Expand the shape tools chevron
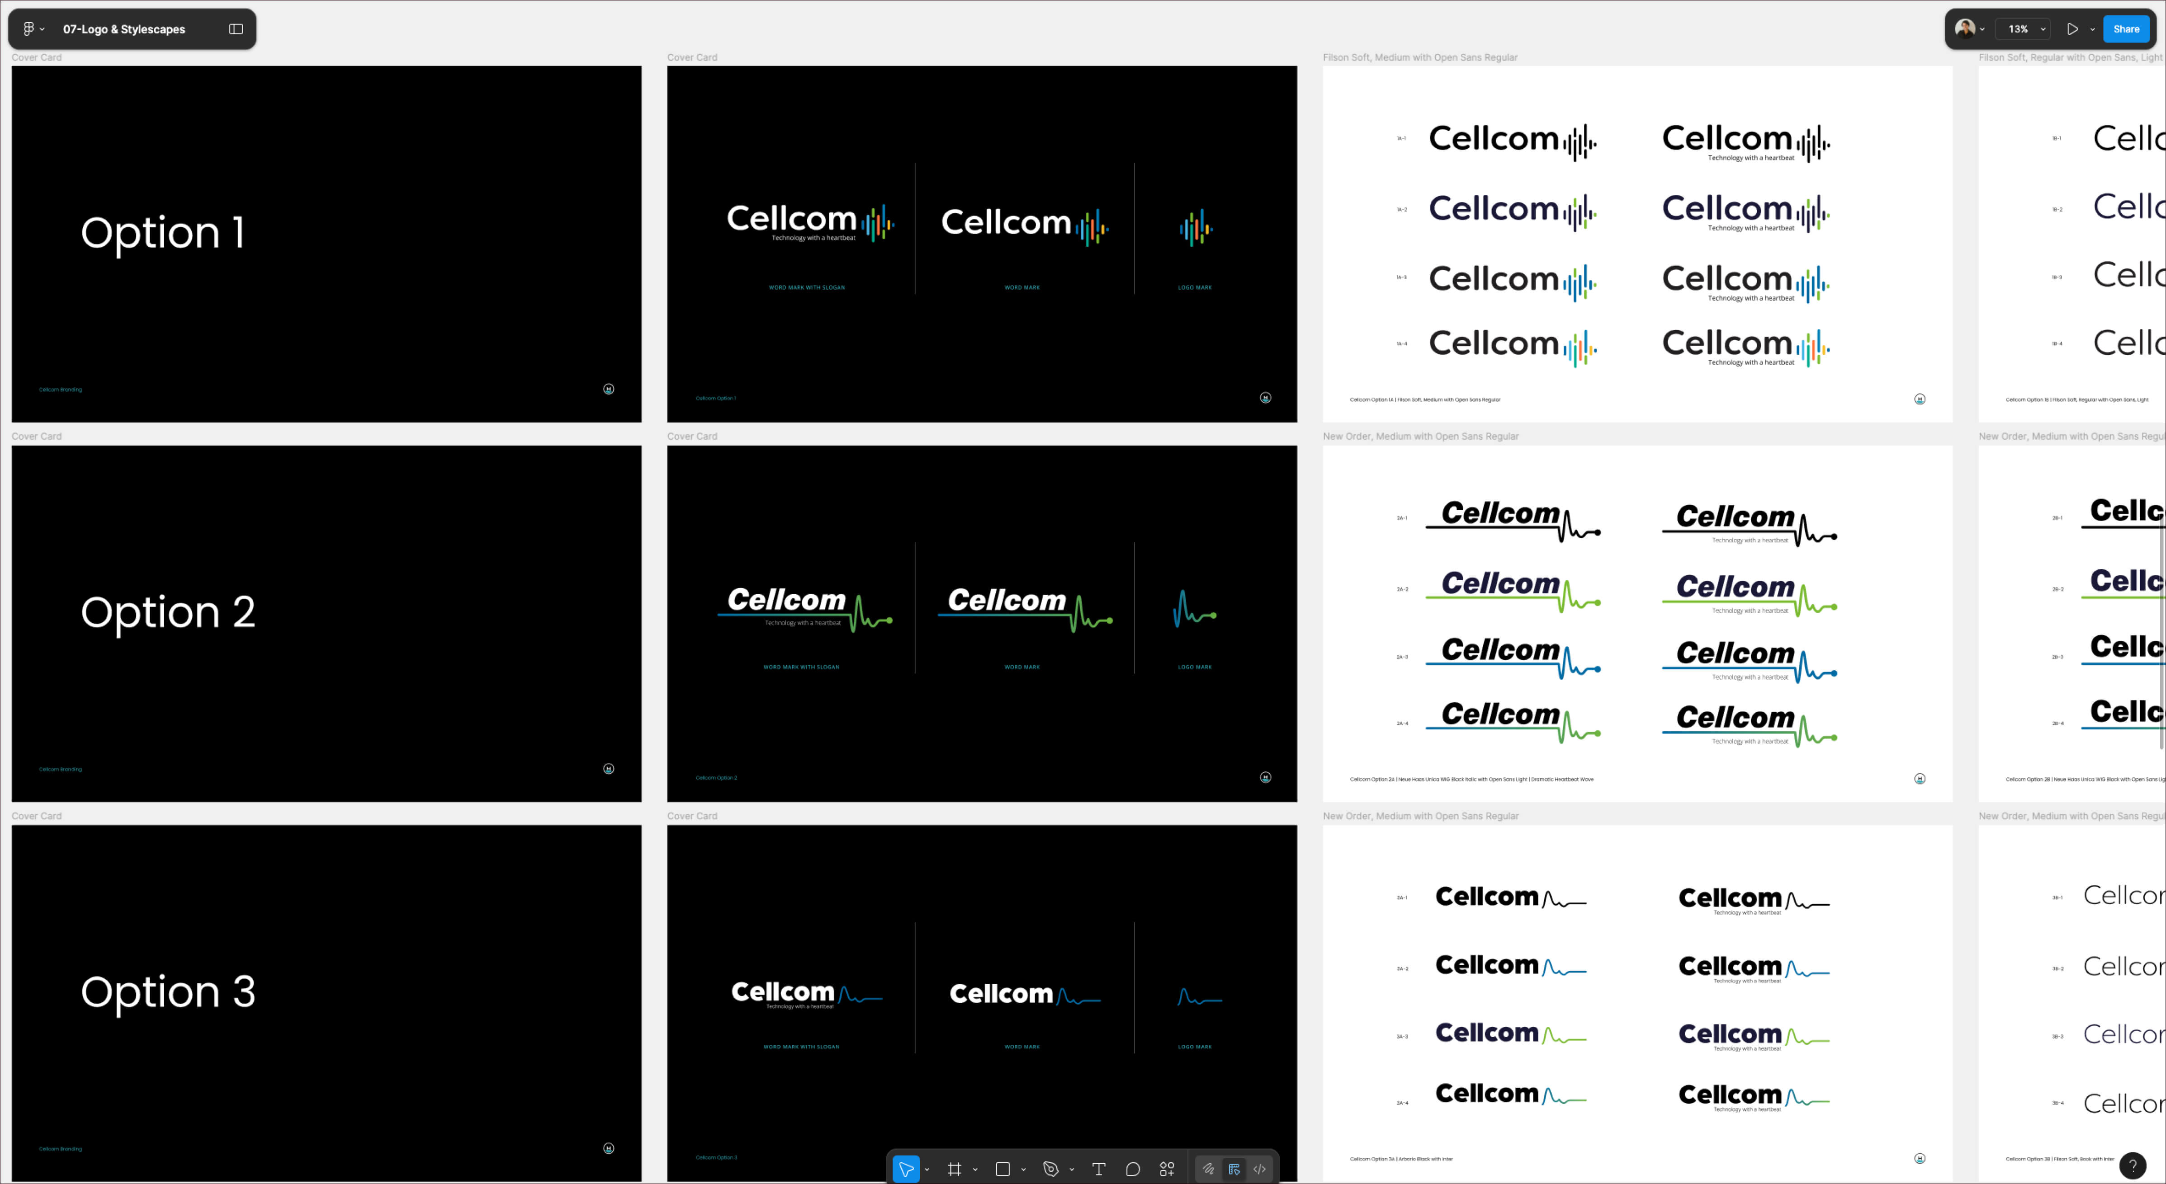The image size is (2166, 1184). pyautogui.click(x=1023, y=1169)
